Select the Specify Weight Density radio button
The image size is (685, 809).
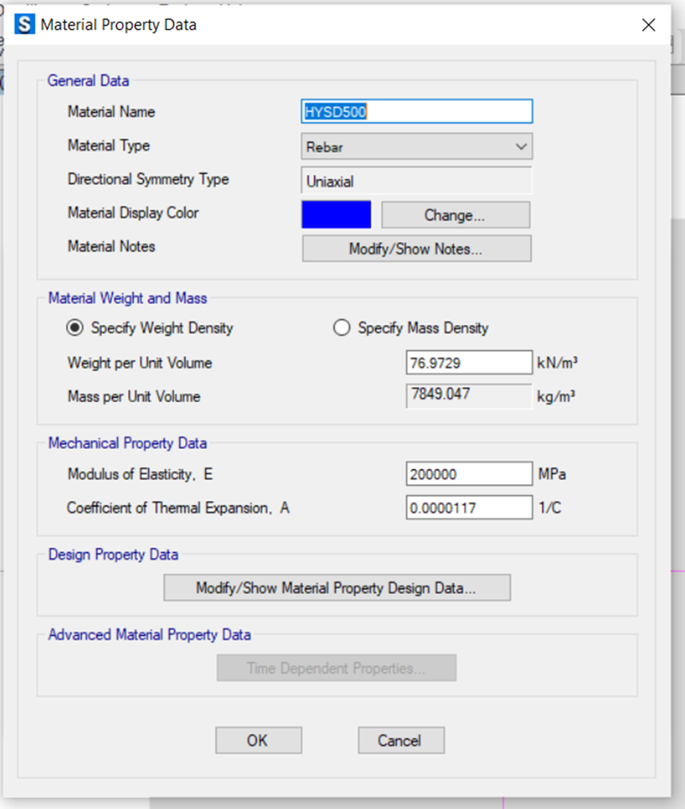(x=75, y=328)
